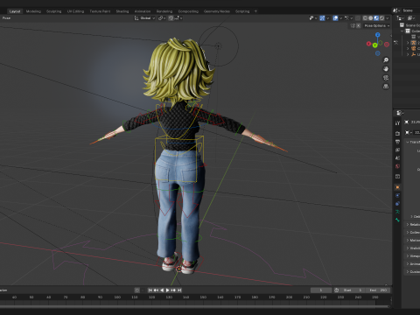Click the current frame number field
420x315 pixels.
point(321,290)
